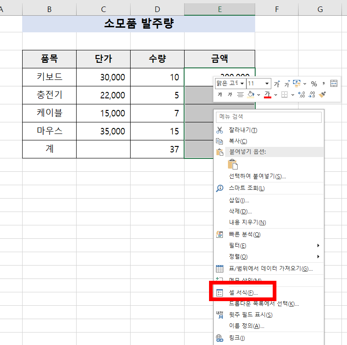Screen dimensions: 347x345
Task: Apply comma style format
Action: [x=324, y=84]
